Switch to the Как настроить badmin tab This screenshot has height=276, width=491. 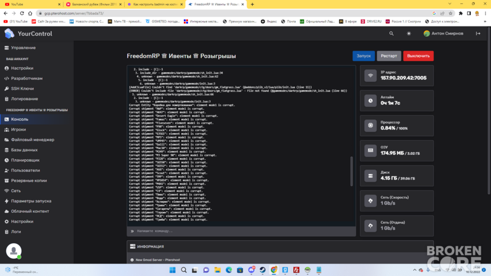point(155,5)
